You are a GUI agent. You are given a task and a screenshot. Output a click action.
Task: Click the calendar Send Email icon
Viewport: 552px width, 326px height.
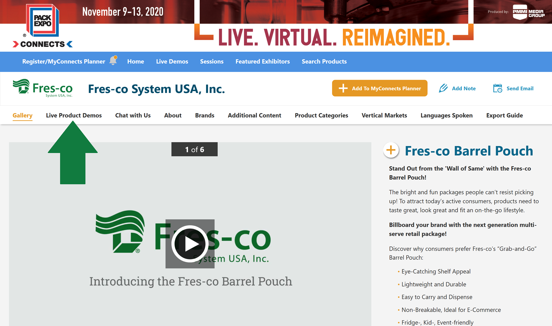(498, 88)
